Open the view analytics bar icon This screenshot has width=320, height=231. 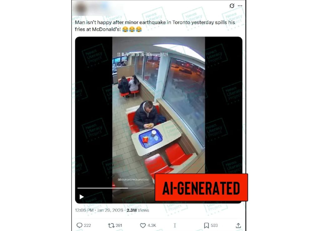175,225
